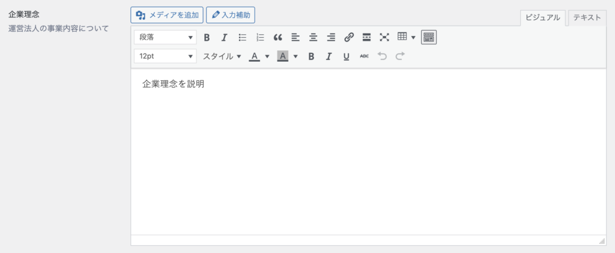Image resolution: width=615 pixels, height=253 pixels.
Task: Open the 12pt font size dropdown
Action: pyautogui.click(x=165, y=56)
